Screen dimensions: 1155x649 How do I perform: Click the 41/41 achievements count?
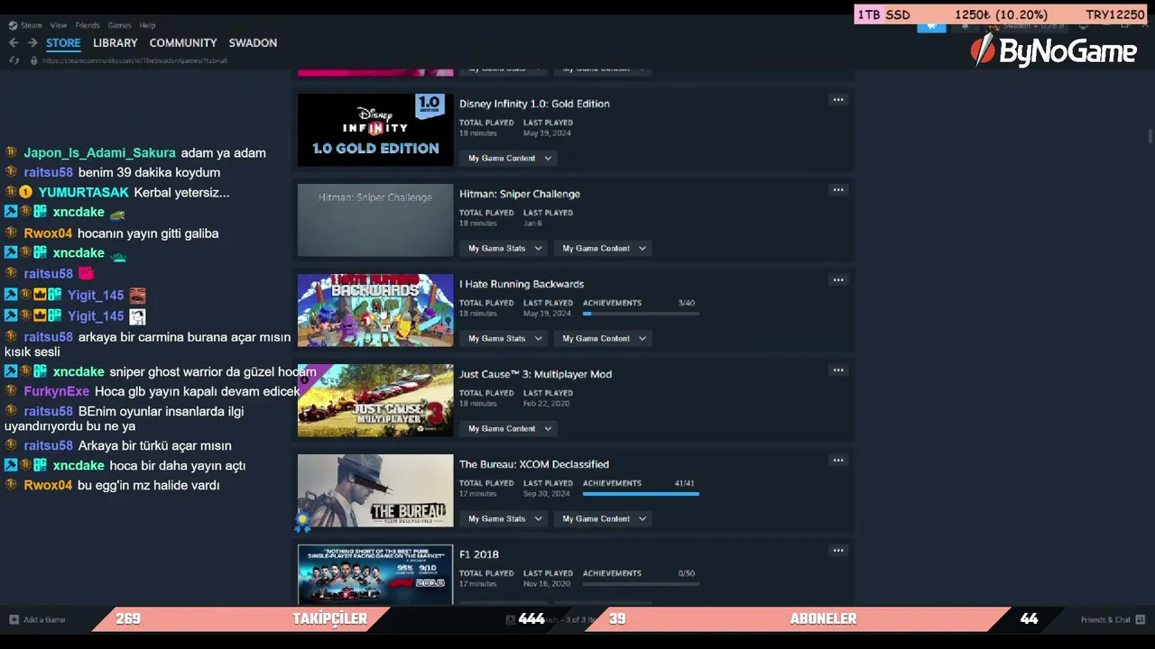click(684, 483)
